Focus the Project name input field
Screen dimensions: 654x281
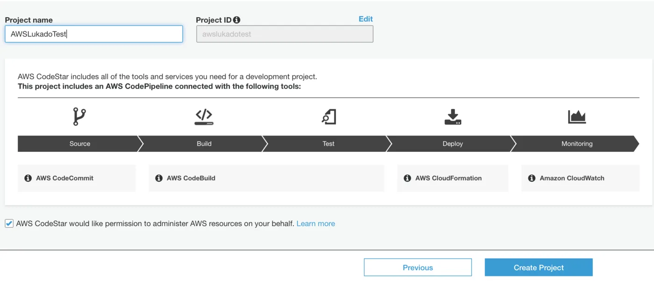pyautogui.click(x=94, y=34)
